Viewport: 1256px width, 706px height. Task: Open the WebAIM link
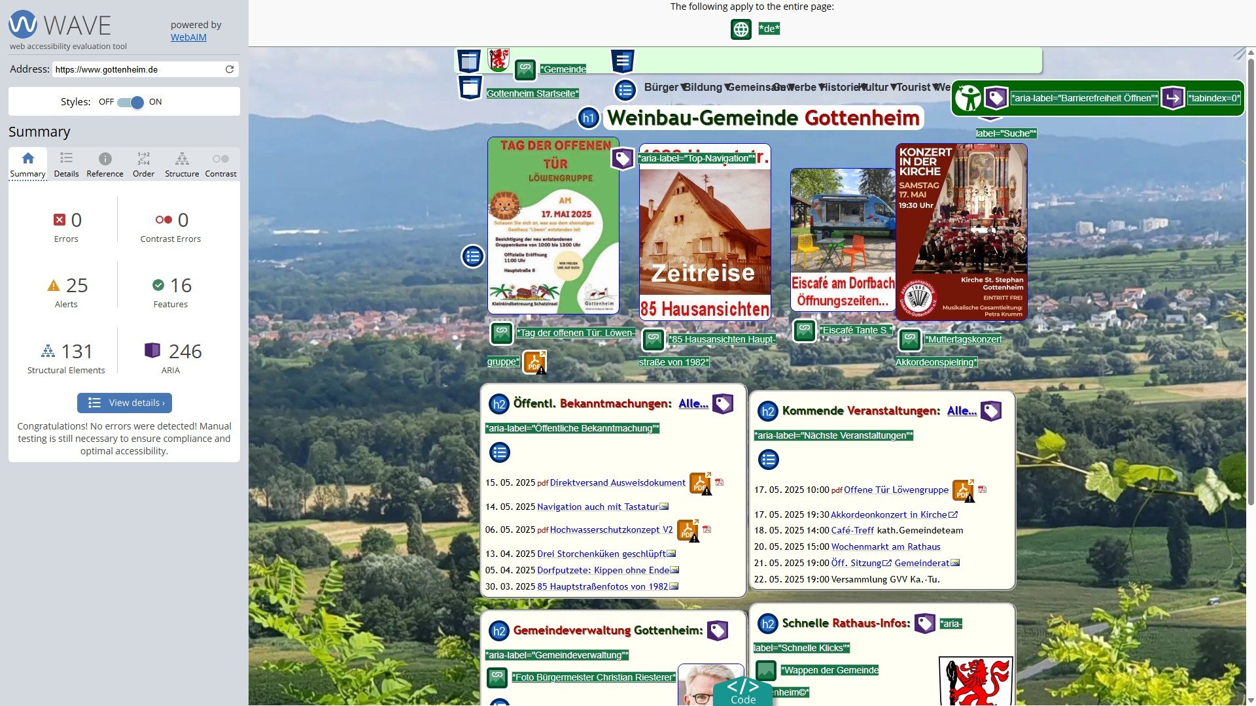click(x=188, y=37)
